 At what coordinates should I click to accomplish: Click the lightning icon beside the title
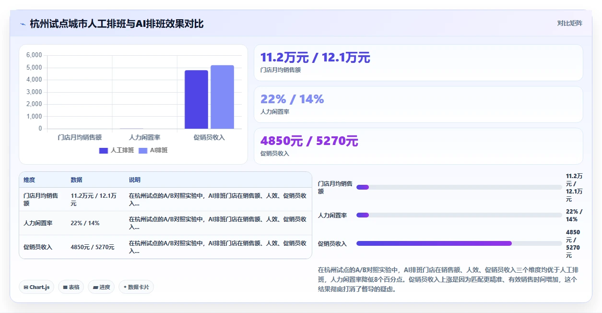[23, 24]
